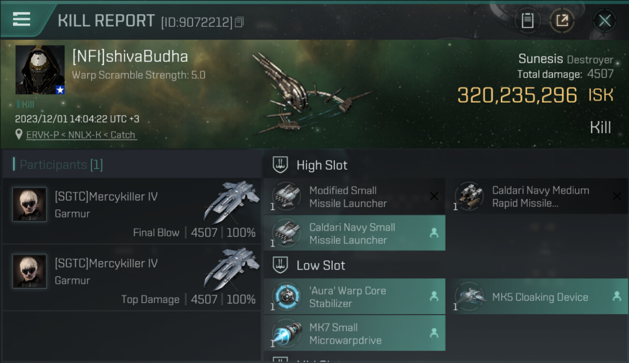Select the Participants [1] tab

[x=61, y=165]
